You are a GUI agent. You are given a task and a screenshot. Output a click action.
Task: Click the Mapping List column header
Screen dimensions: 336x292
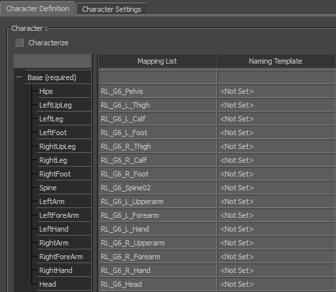(x=157, y=61)
